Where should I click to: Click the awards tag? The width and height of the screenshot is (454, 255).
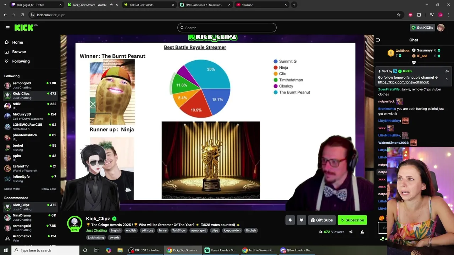[115, 238]
